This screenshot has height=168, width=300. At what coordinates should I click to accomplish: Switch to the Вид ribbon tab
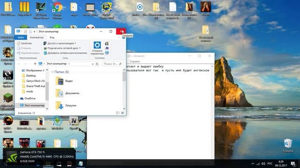pos(52,37)
